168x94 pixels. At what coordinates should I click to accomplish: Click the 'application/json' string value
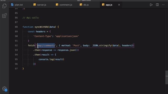(x=67, y=36)
